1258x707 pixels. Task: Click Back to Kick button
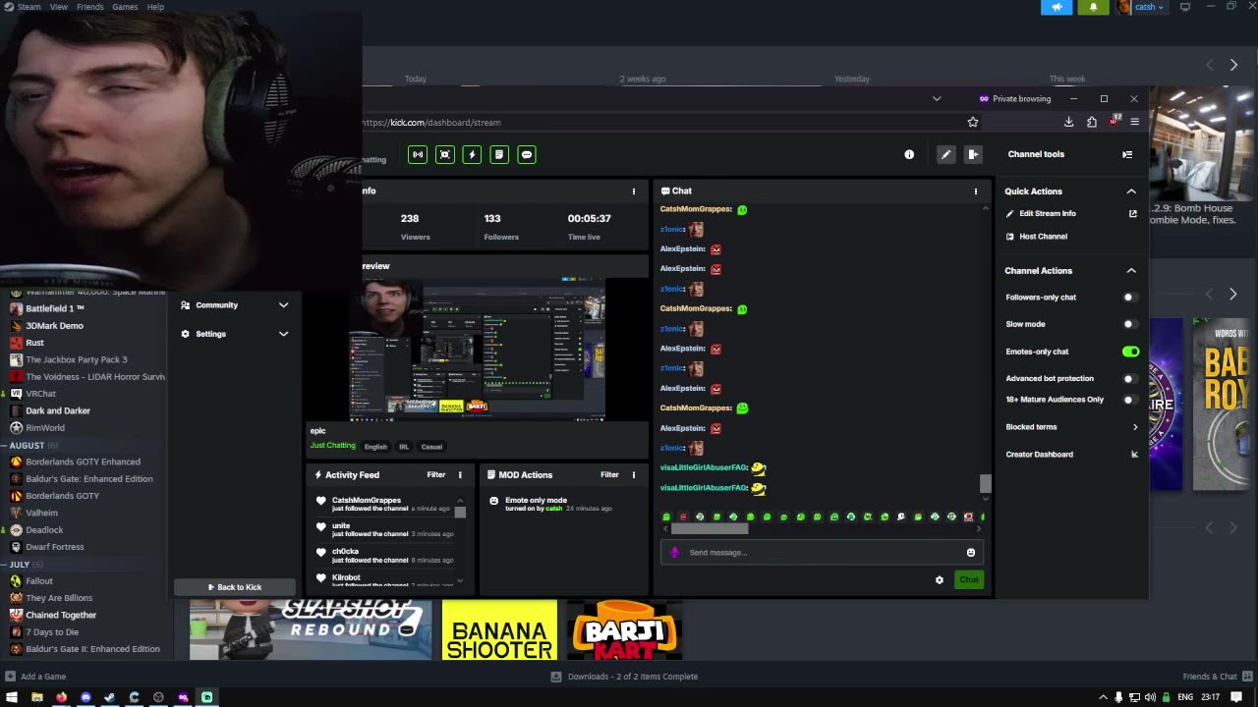point(234,587)
